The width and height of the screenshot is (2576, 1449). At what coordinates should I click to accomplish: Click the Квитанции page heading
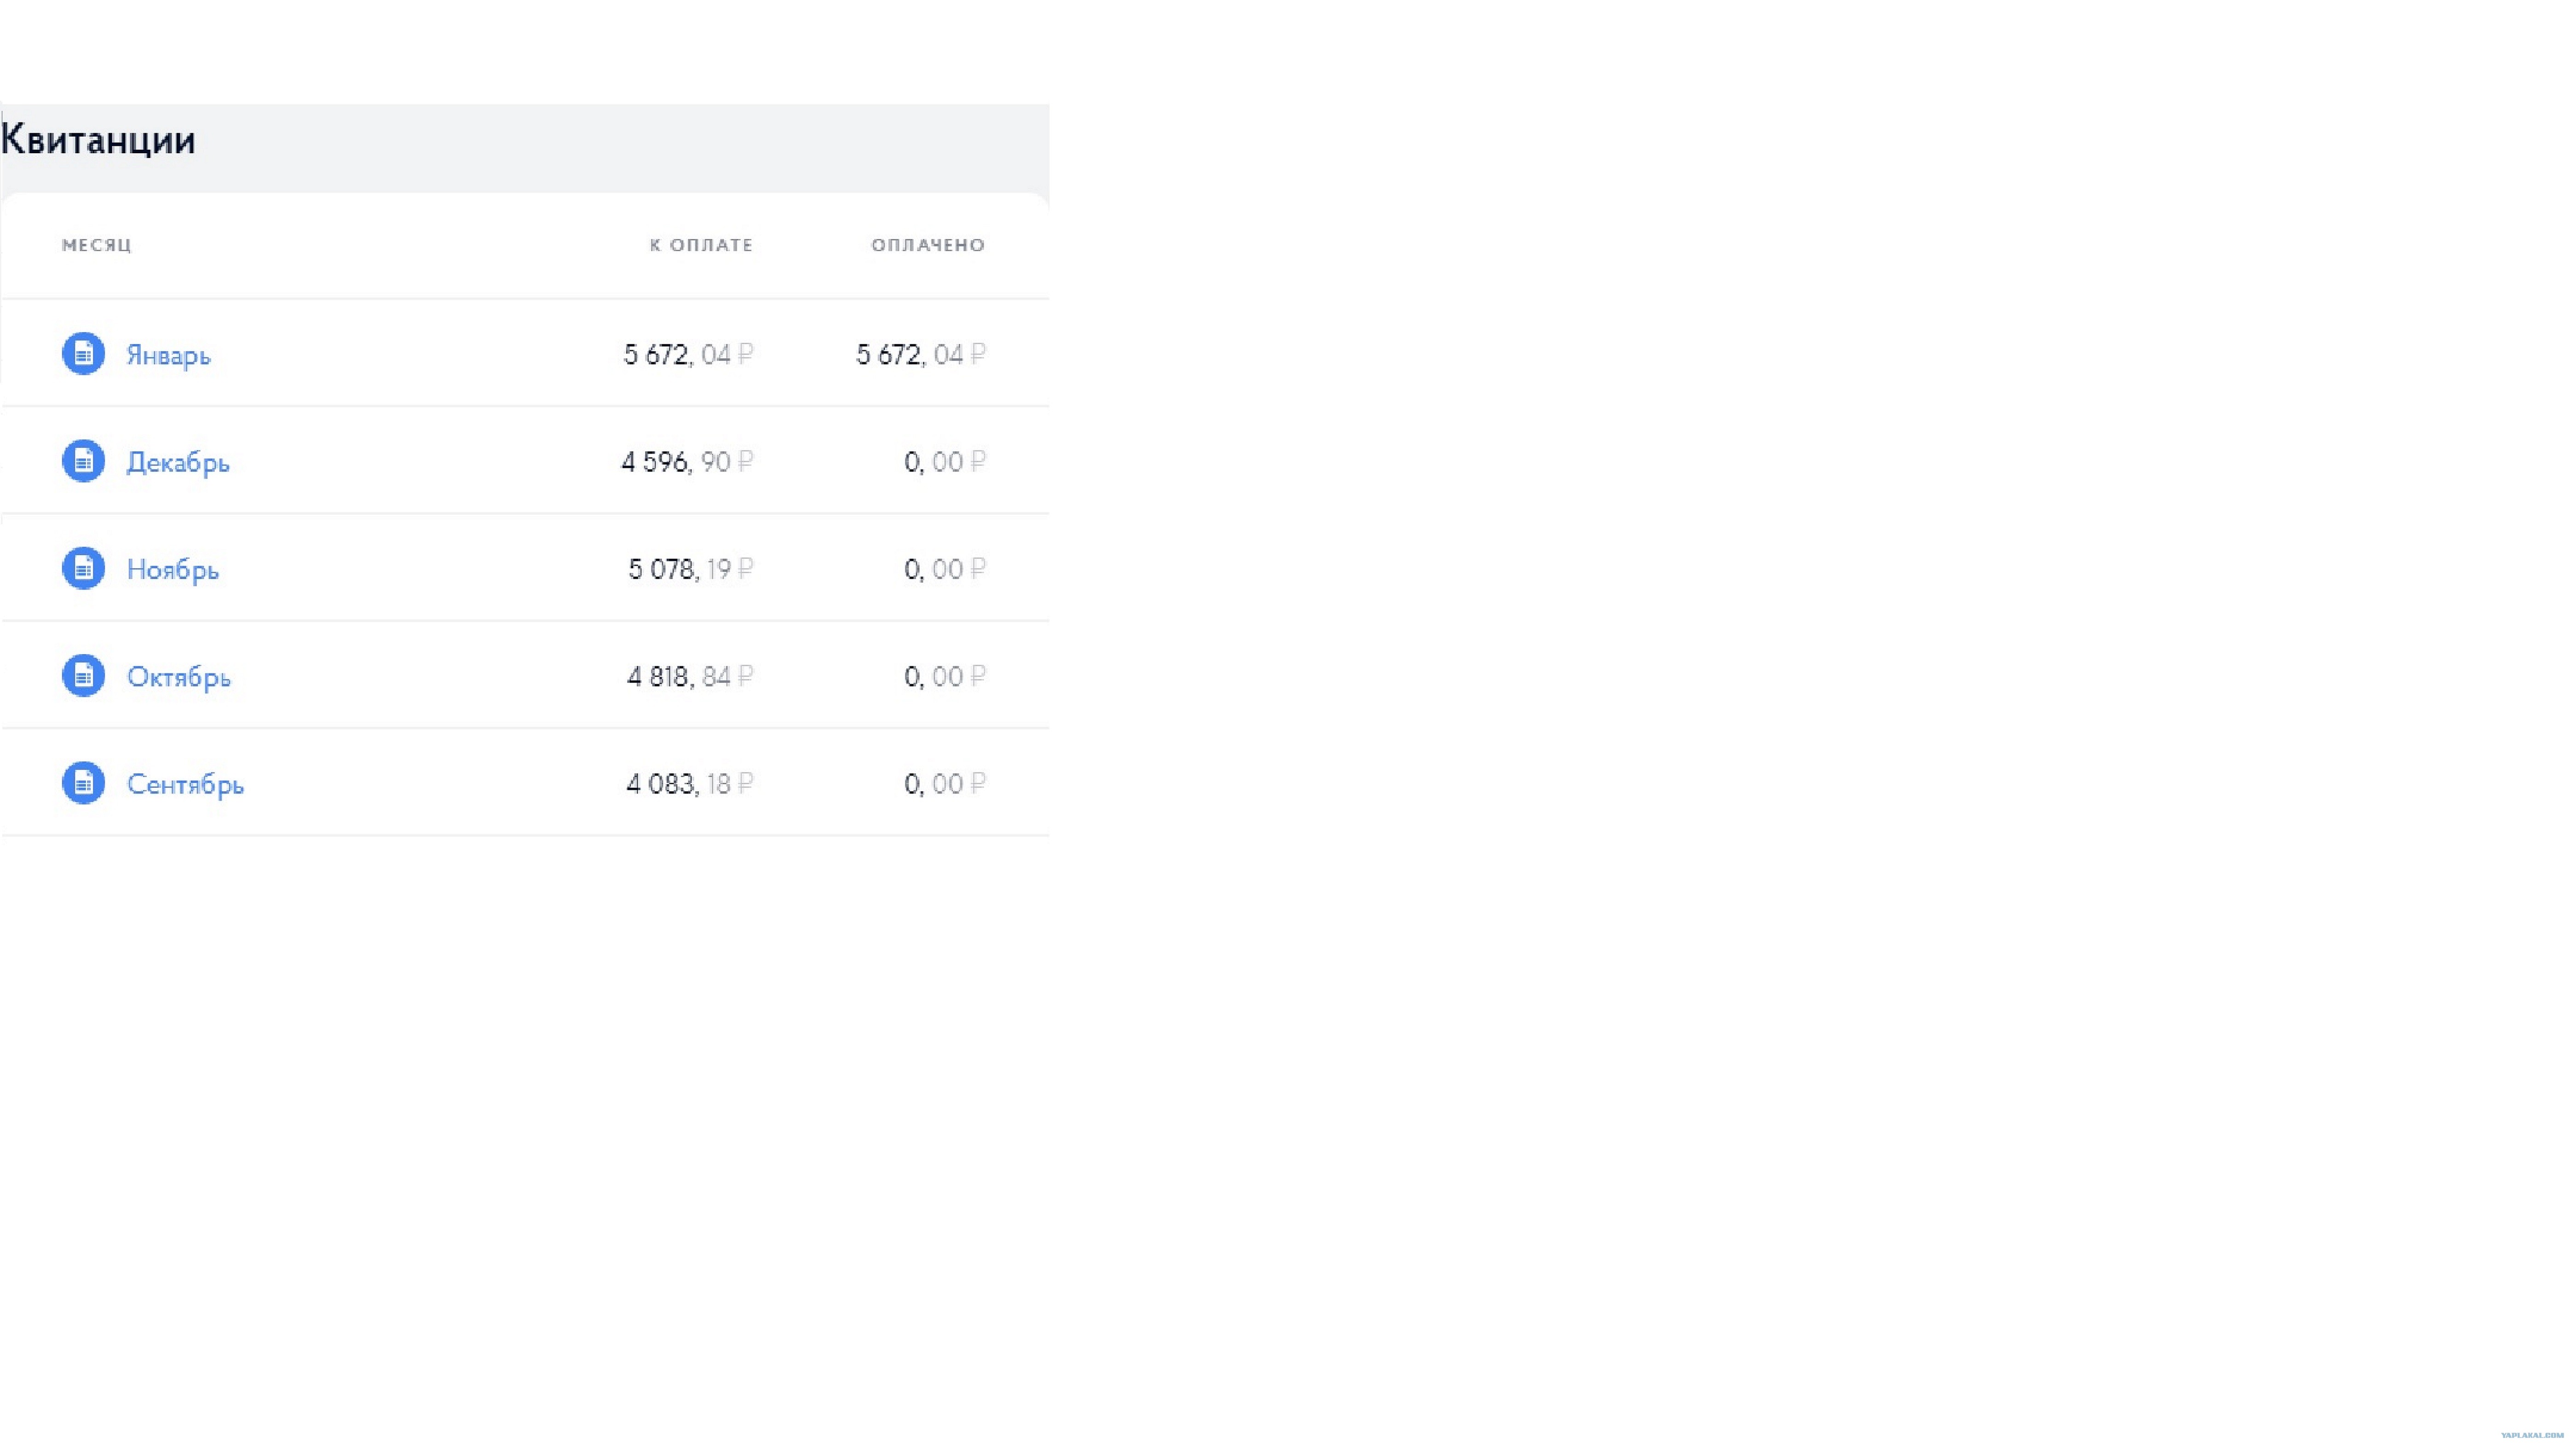tap(98, 139)
